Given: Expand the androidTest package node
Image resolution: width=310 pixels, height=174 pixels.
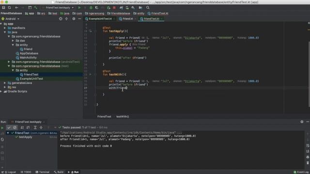Looking at the screenshot, I should (9, 62).
